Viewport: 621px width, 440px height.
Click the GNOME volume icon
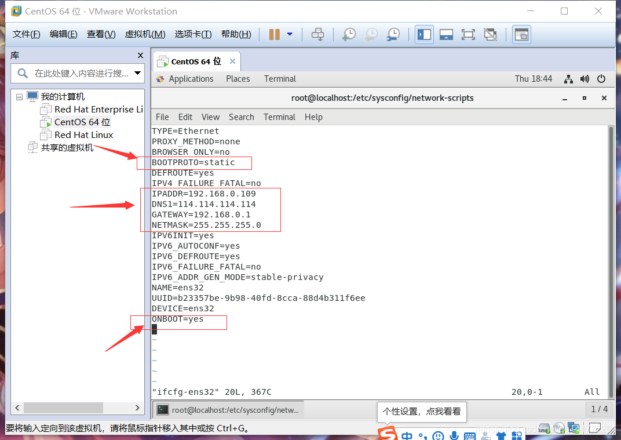[x=585, y=79]
